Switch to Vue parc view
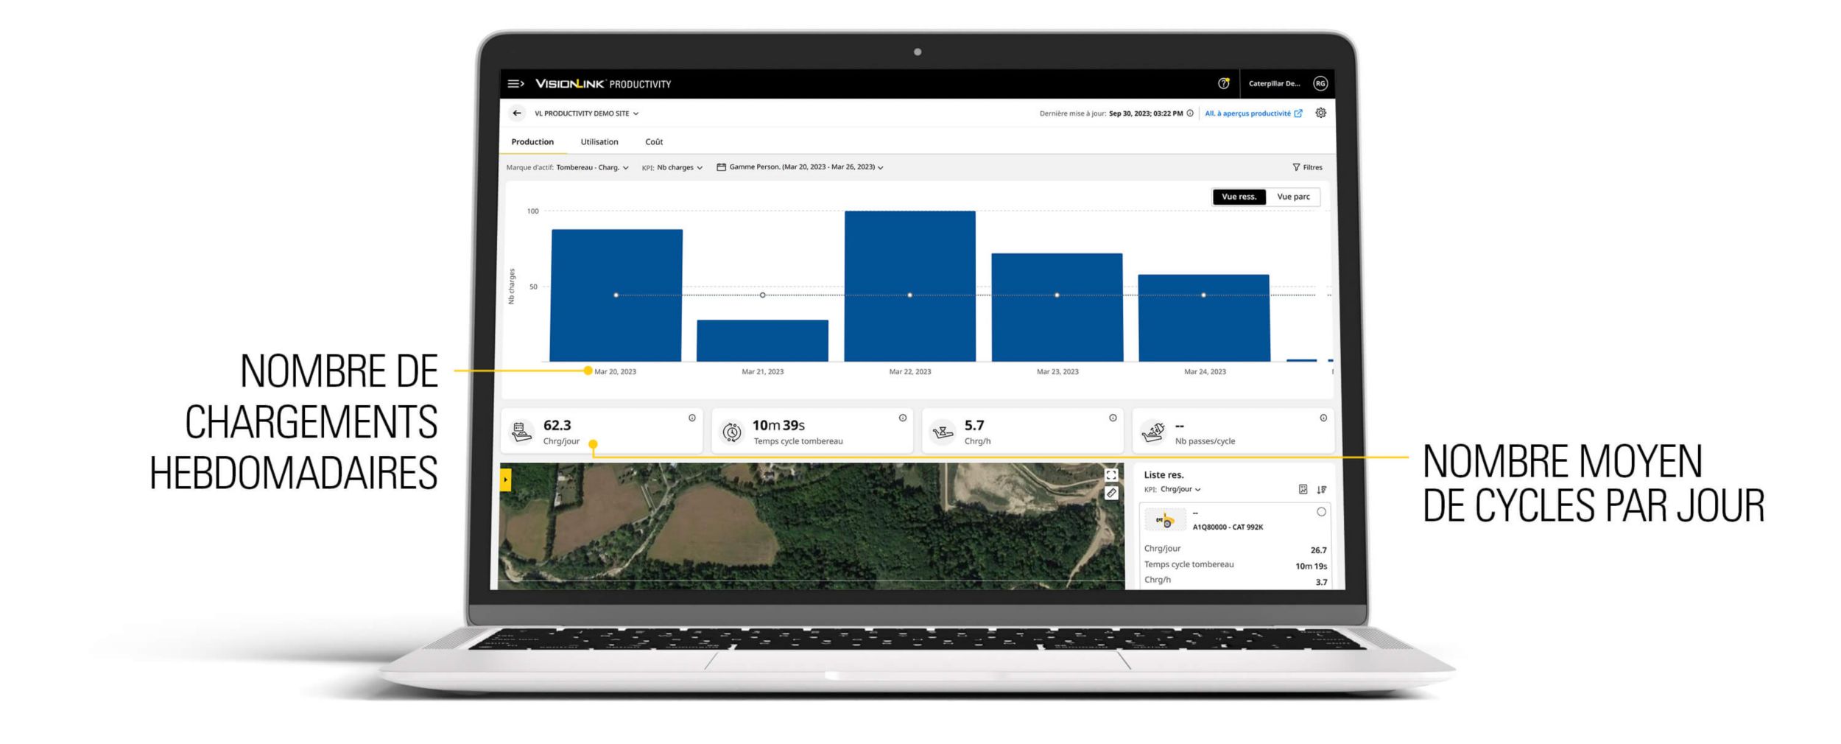Screen dimensions: 1841x744 click(1292, 197)
